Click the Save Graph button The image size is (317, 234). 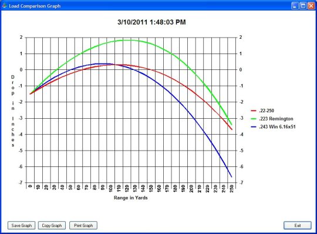(22, 225)
